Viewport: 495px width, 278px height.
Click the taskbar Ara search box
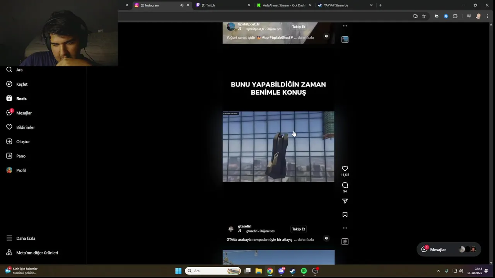tap(213, 271)
